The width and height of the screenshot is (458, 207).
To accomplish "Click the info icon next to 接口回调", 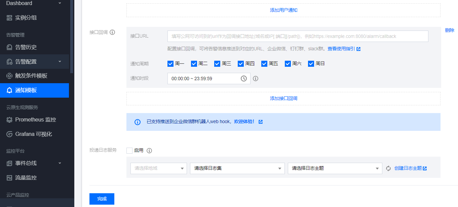I will [x=112, y=32].
